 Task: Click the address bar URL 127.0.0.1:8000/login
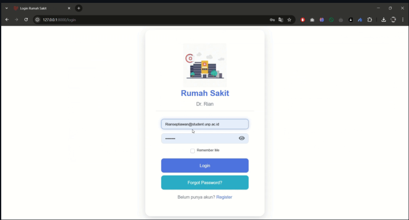click(59, 20)
